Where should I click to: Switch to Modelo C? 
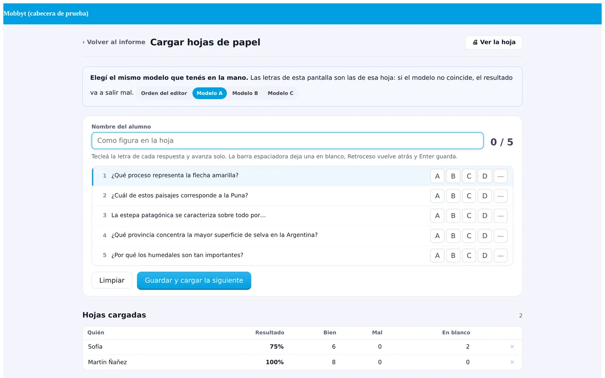point(281,93)
